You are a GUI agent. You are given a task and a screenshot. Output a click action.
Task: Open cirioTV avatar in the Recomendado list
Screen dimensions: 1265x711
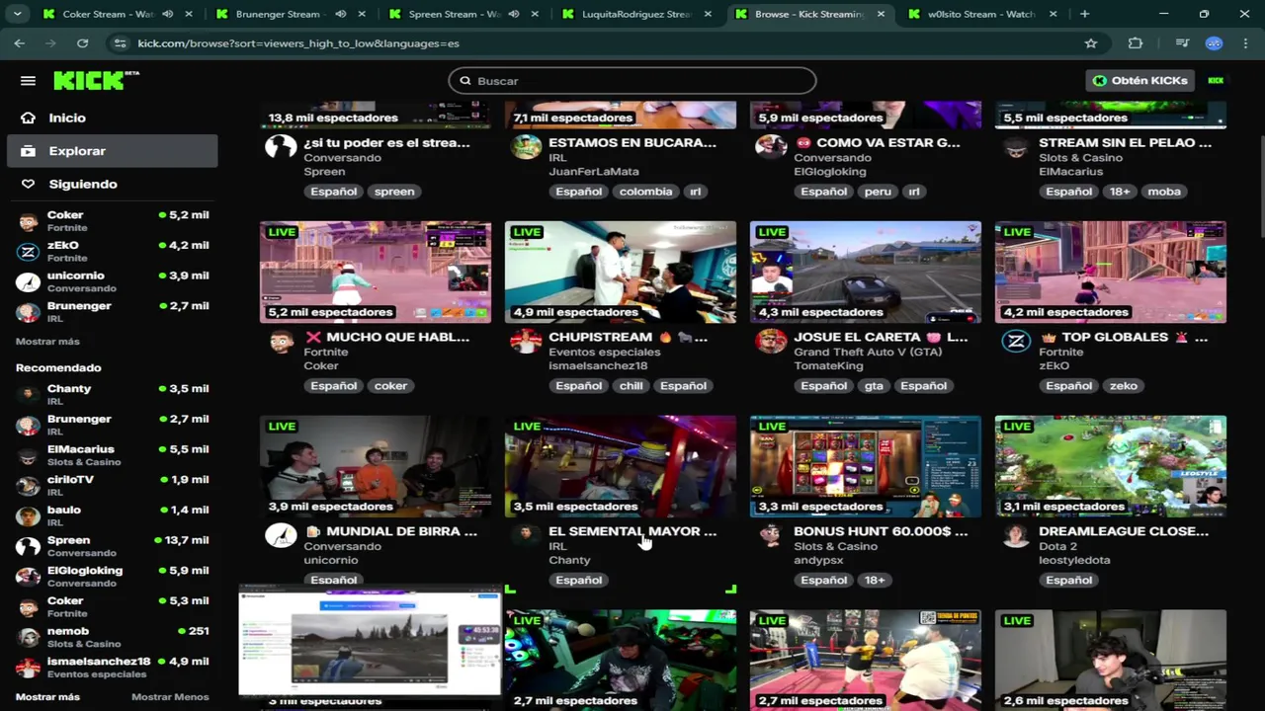click(28, 486)
